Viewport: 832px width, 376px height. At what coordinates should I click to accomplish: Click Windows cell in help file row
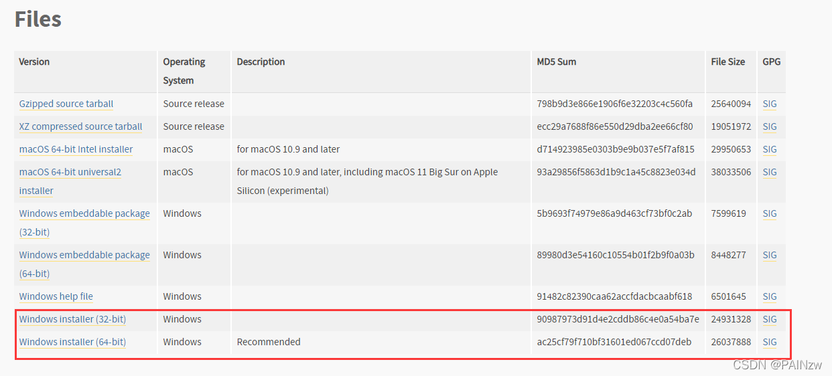[x=182, y=296]
